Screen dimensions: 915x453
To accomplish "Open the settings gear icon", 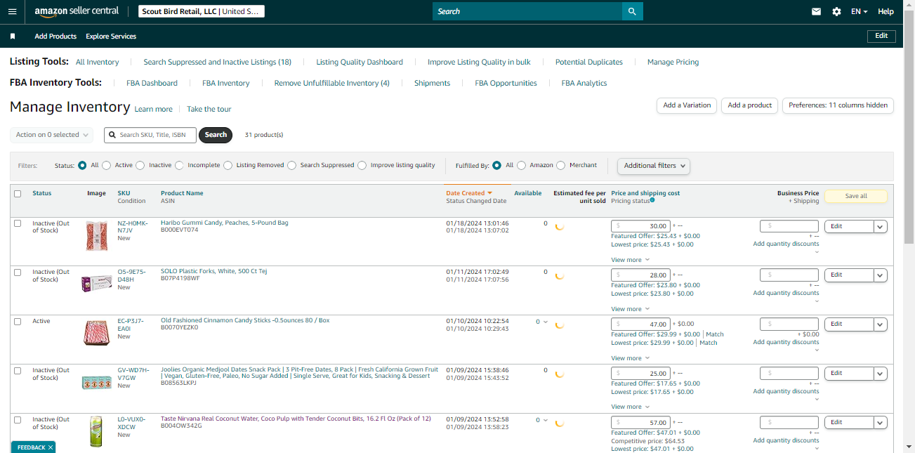I will pyautogui.click(x=836, y=11).
